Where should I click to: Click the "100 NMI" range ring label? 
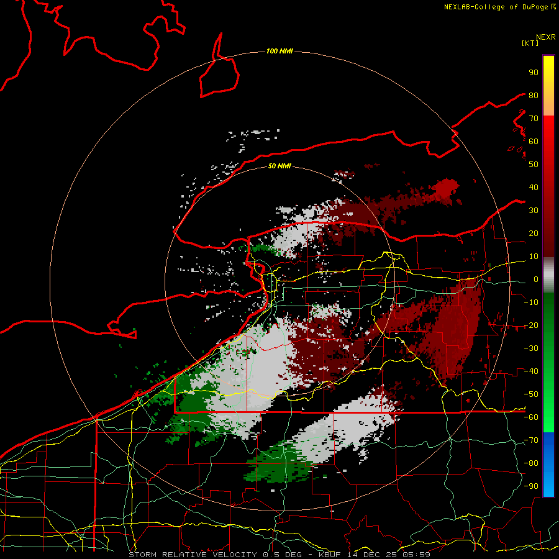279,52
